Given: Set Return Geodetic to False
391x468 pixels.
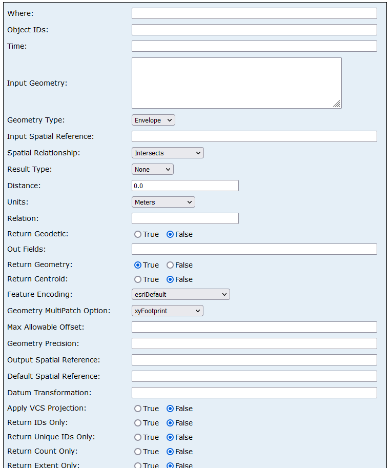Looking at the screenshot, I should pyautogui.click(x=170, y=234).
